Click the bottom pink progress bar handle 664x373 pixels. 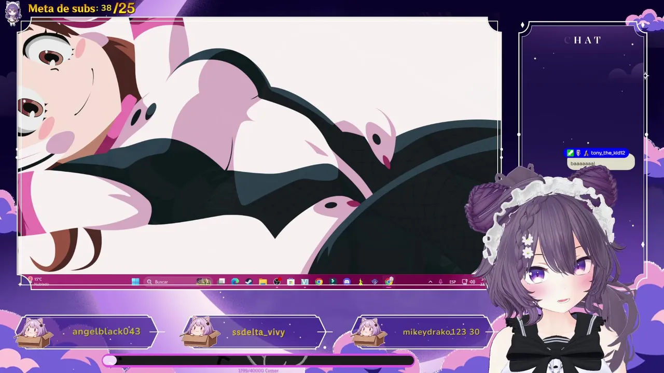point(109,361)
